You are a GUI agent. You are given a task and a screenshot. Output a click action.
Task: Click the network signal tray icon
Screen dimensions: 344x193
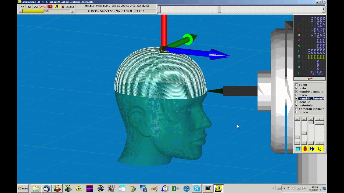(x=299, y=188)
